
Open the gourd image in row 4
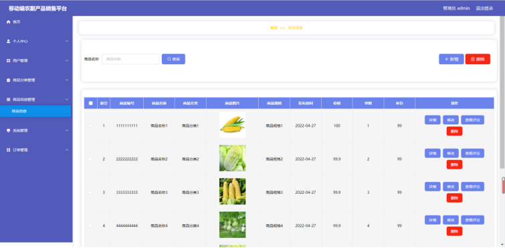[x=232, y=225]
